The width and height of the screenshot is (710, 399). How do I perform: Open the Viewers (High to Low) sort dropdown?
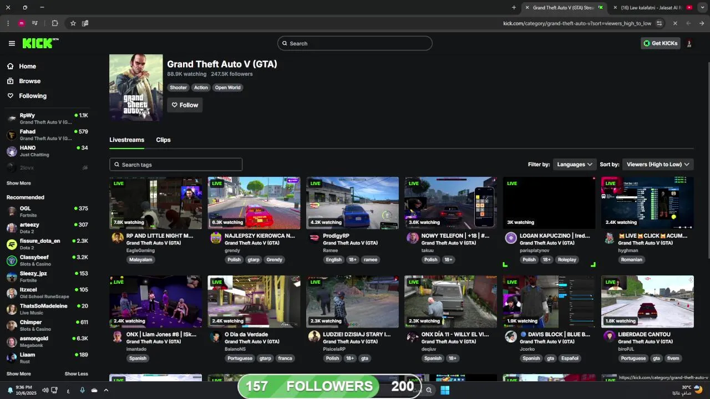pos(657,165)
